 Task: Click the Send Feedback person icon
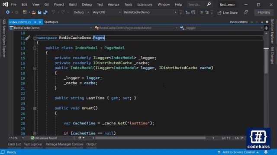point(246,12)
